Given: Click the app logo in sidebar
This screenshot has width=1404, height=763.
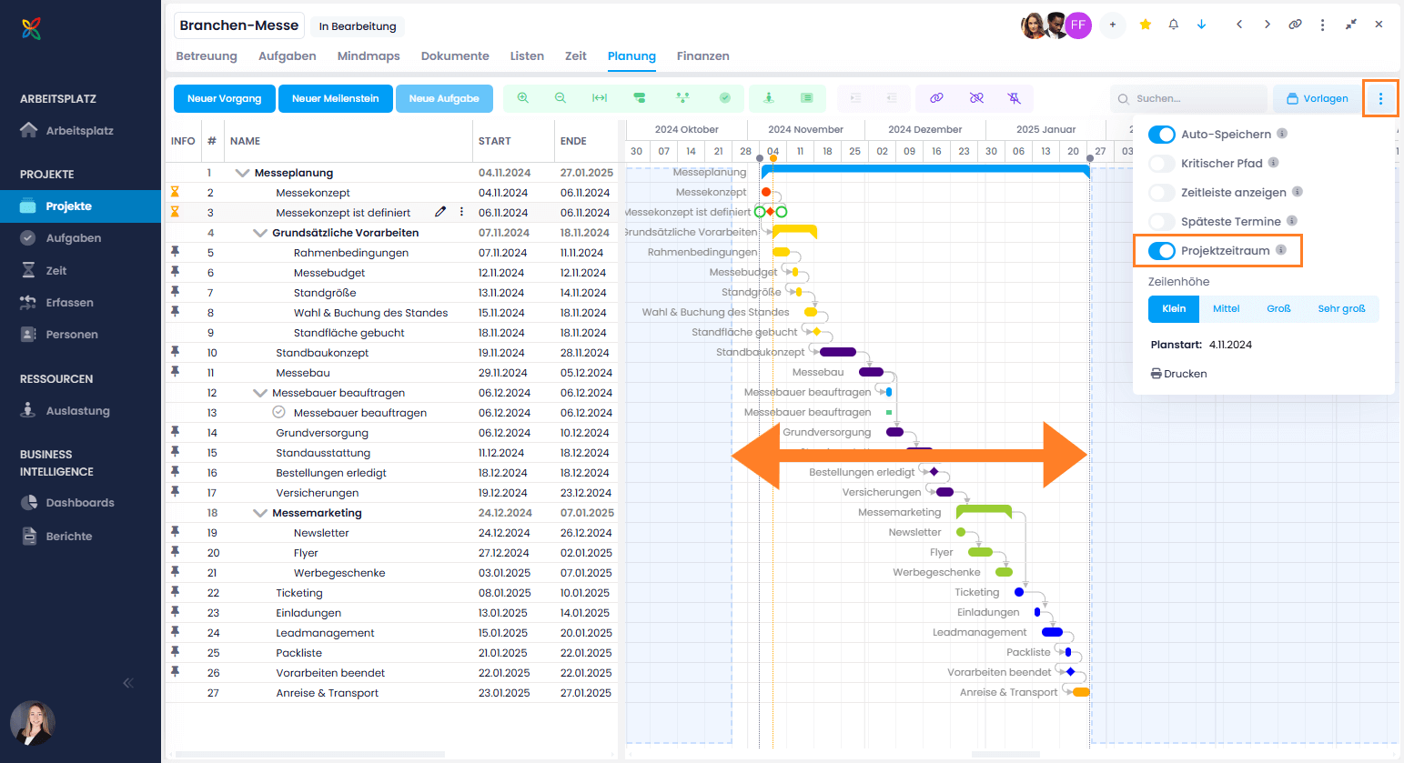Looking at the screenshot, I should pos(31,29).
